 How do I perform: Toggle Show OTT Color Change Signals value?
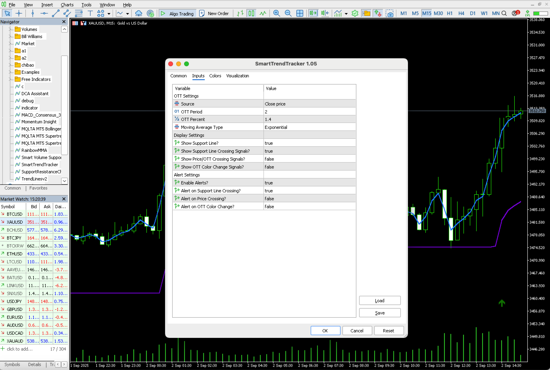pyautogui.click(x=310, y=167)
